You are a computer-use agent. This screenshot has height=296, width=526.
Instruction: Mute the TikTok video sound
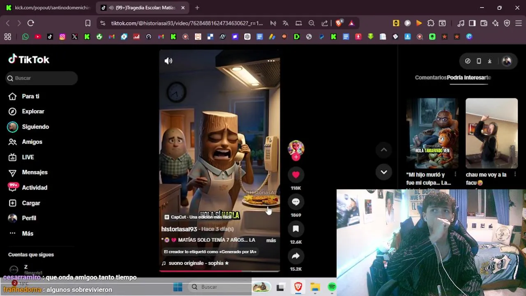[x=168, y=61]
